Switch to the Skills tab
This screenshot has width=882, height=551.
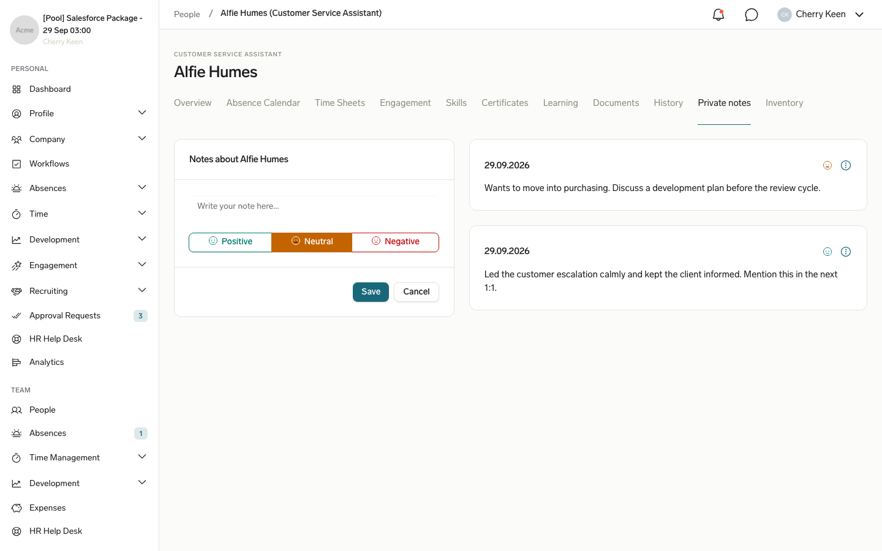[456, 103]
